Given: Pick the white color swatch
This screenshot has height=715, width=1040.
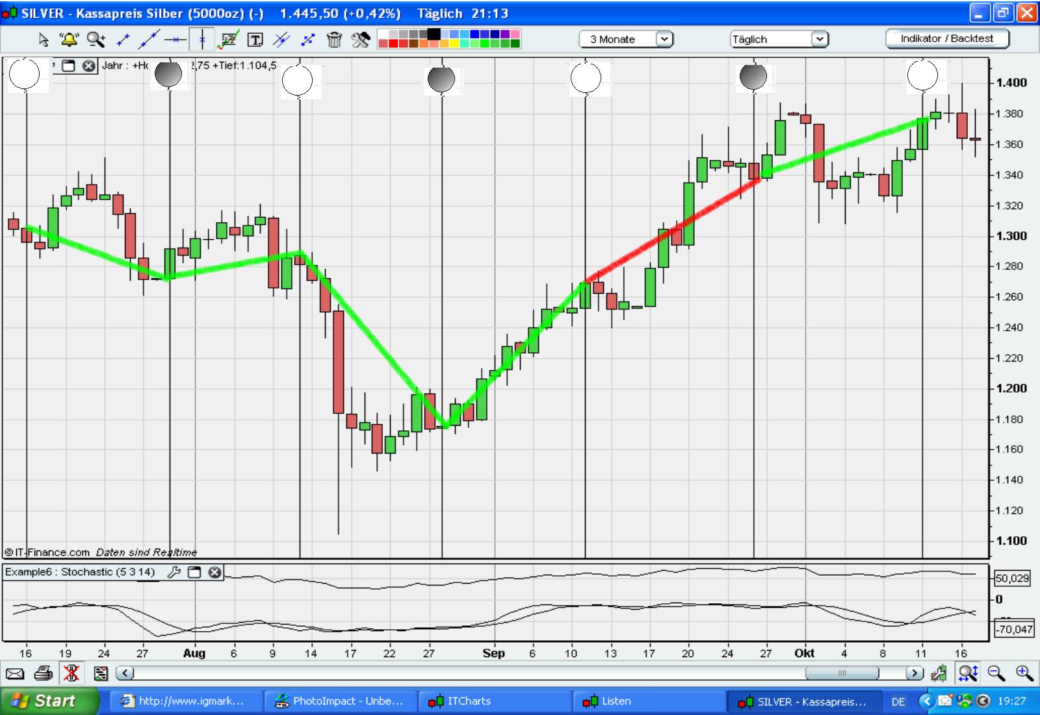Looking at the screenshot, I should tap(383, 34).
